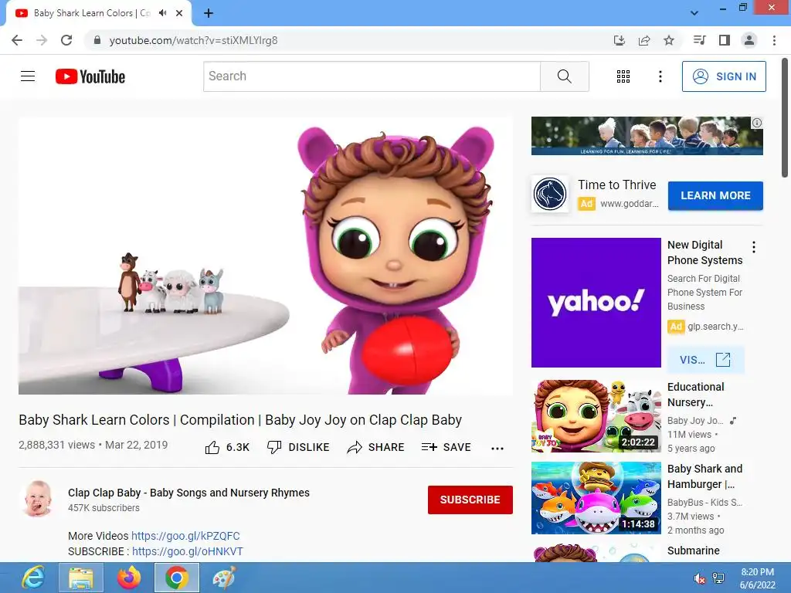Open Chrome three-dot menu
Image resolution: width=791 pixels, height=593 pixels.
[774, 40]
